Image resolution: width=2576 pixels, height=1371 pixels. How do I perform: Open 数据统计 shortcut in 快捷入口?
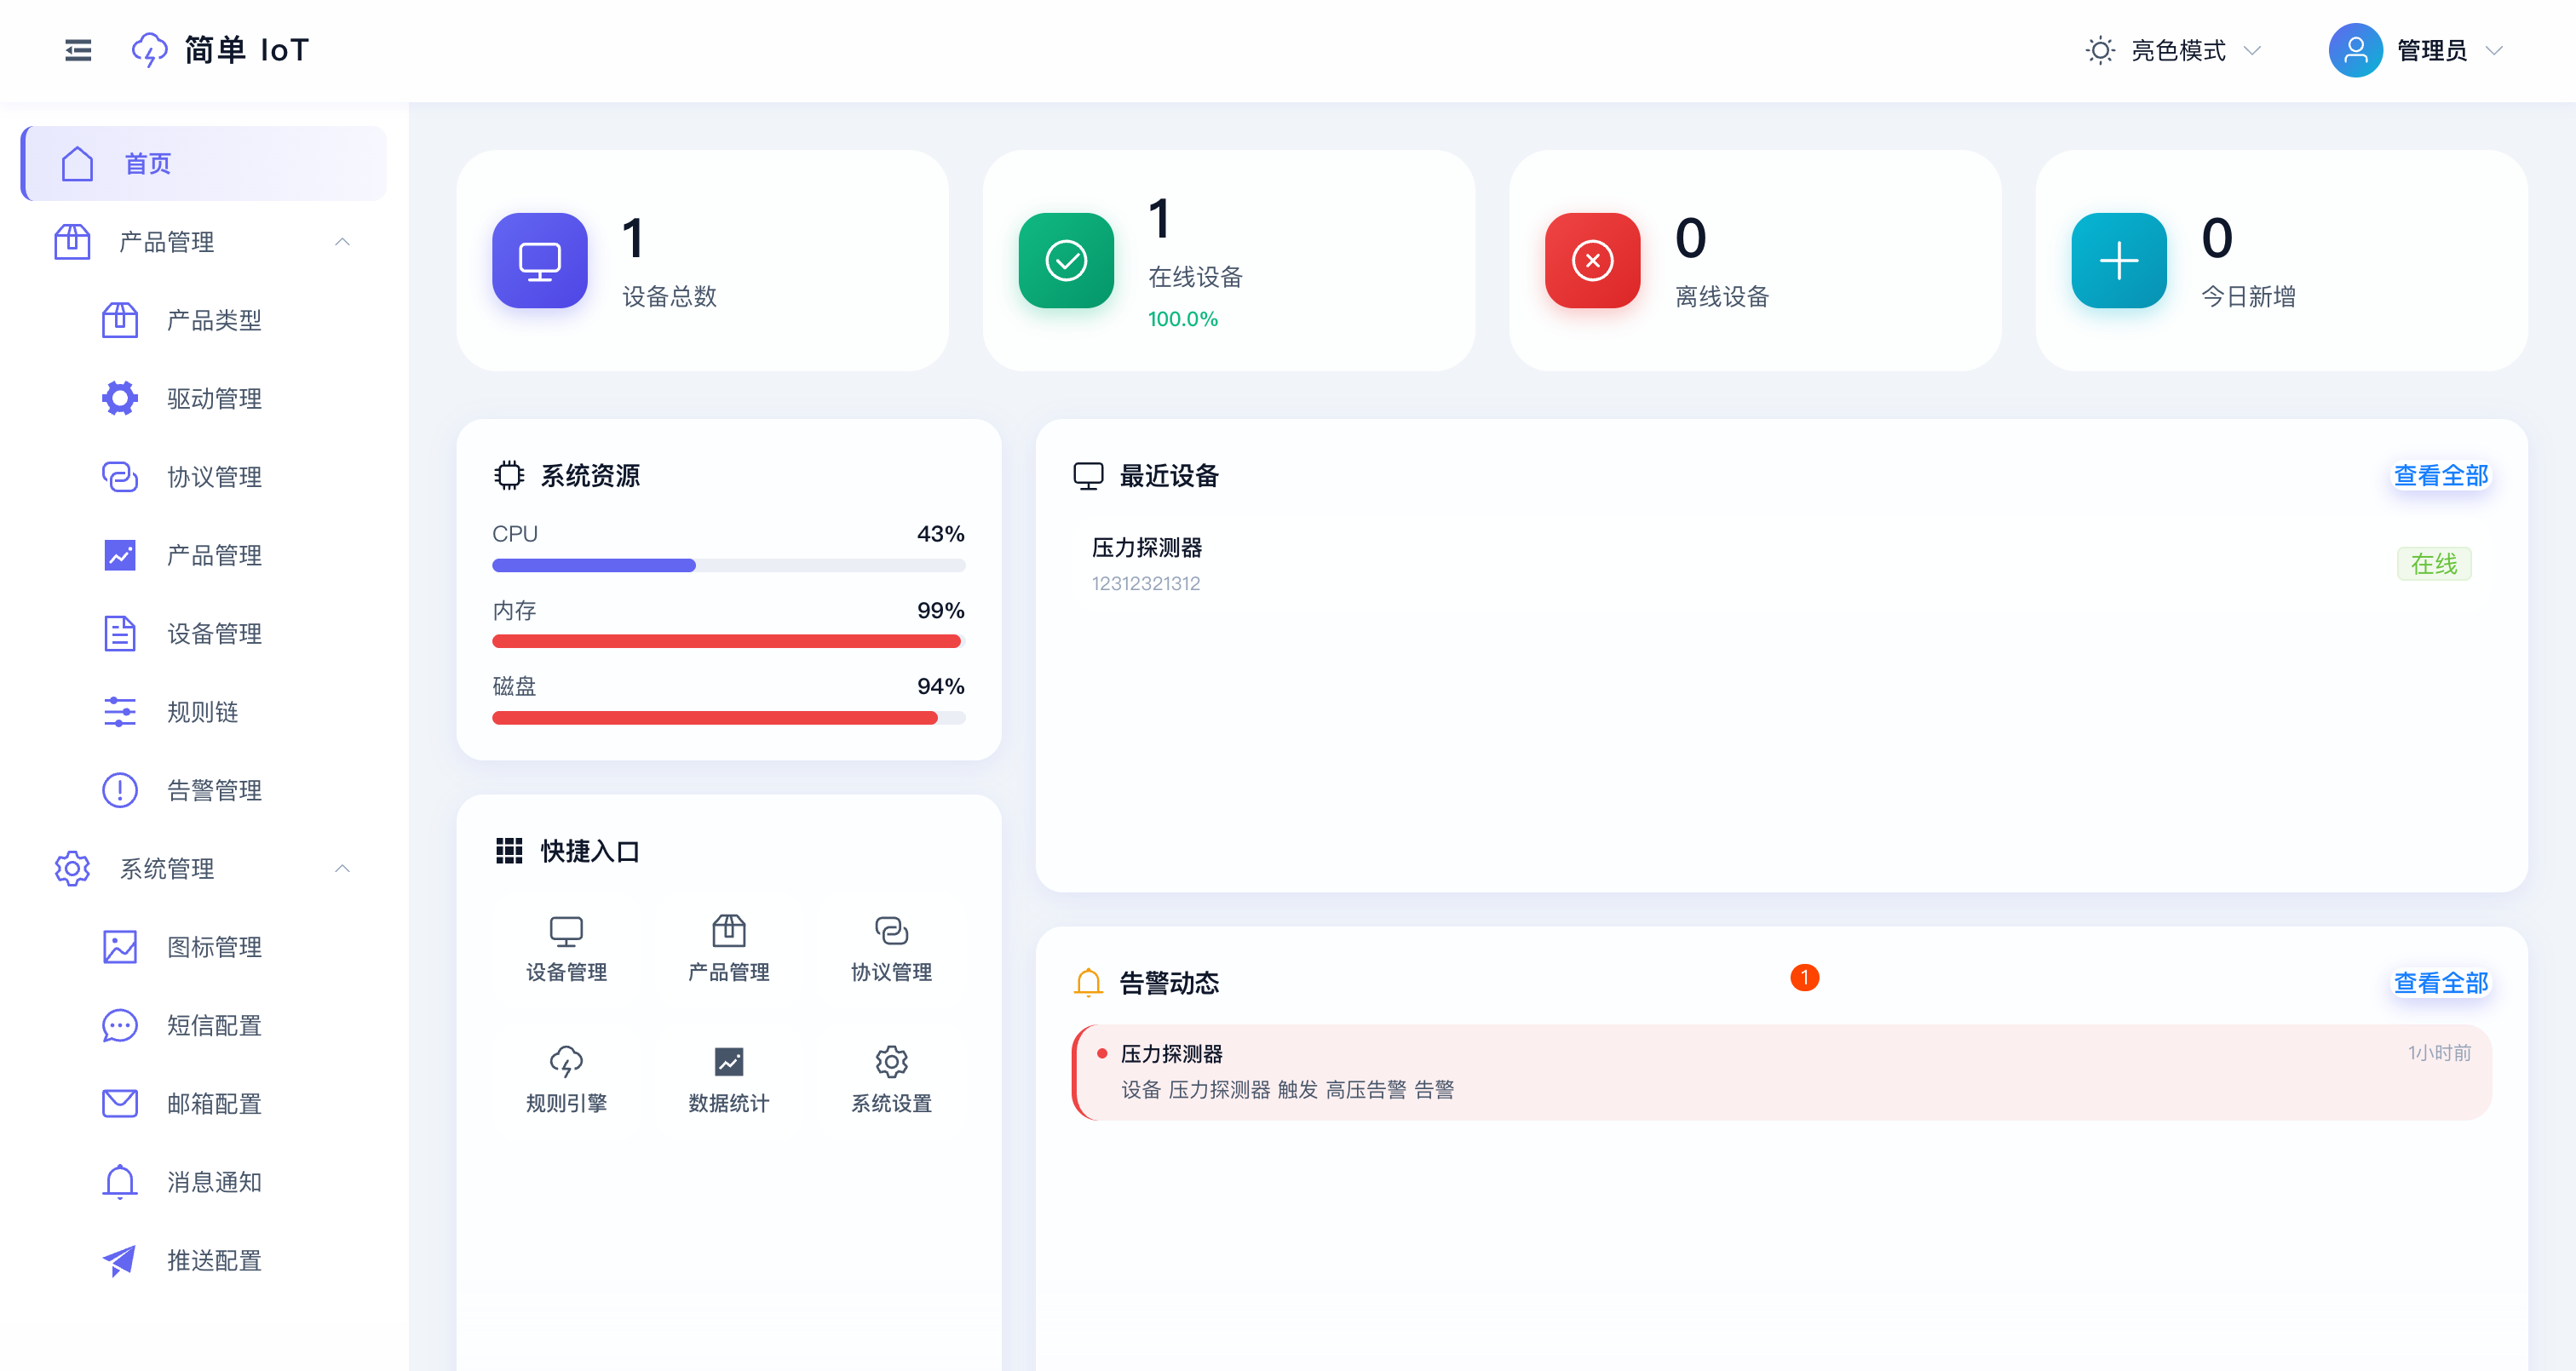[x=729, y=1080]
